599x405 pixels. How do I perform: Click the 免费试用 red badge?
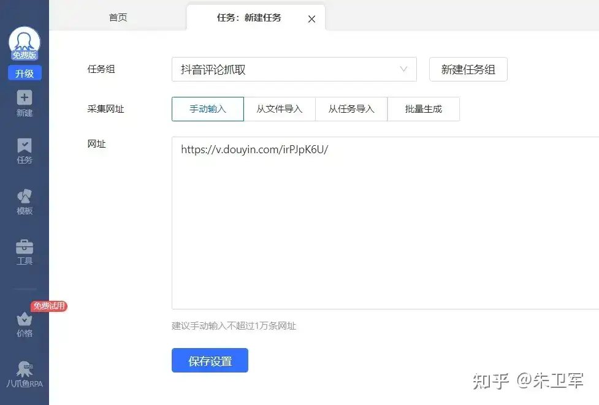pos(49,306)
